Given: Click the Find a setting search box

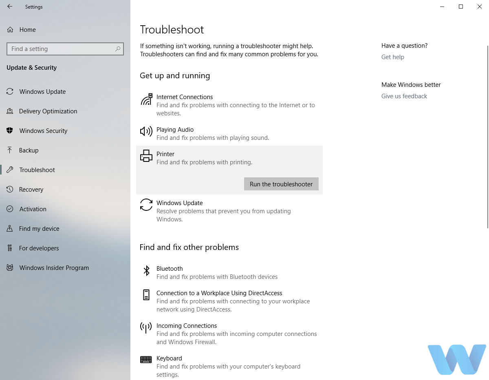Looking at the screenshot, I should 65,49.
